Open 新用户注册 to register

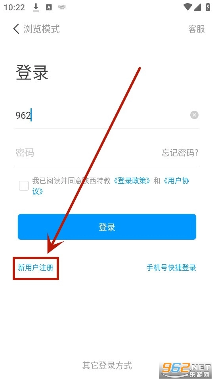click(36, 268)
